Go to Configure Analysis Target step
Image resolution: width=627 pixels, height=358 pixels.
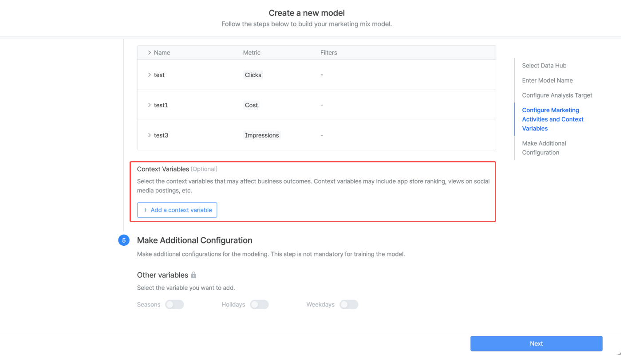(x=557, y=95)
